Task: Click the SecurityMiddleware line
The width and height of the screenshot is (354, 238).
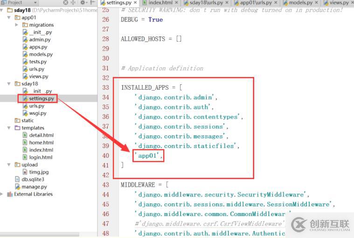Action: tap(222, 195)
